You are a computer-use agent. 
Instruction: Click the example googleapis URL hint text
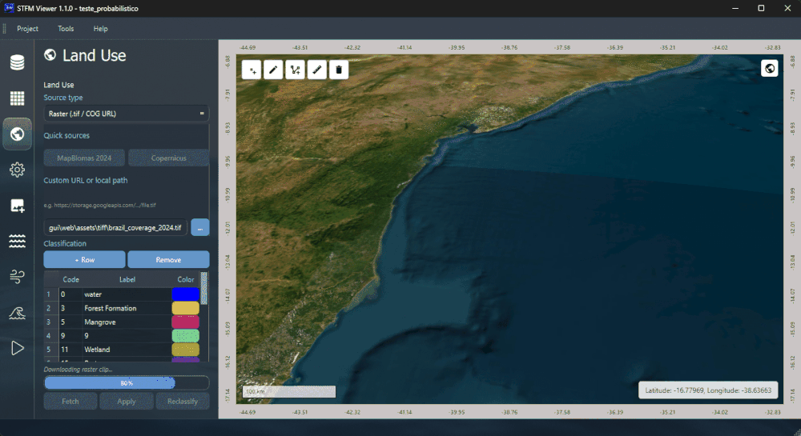pyautogui.click(x=99, y=205)
